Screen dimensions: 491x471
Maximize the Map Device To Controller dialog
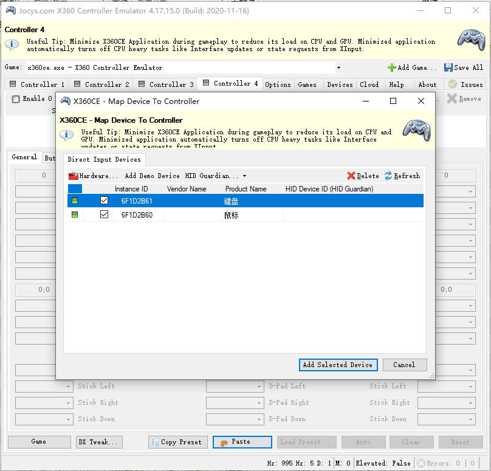[393, 101]
